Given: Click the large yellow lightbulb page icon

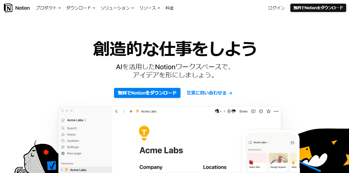Looking at the screenshot, I should click(x=144, y=133).
